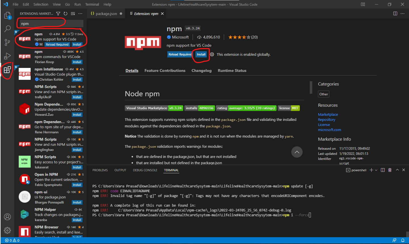Open the Run and Debug view

tap(7, 56)
